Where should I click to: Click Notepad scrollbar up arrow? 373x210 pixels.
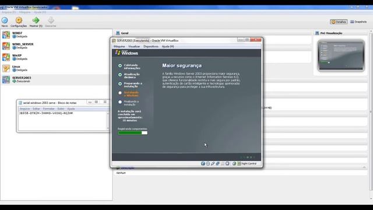point(108,113)
